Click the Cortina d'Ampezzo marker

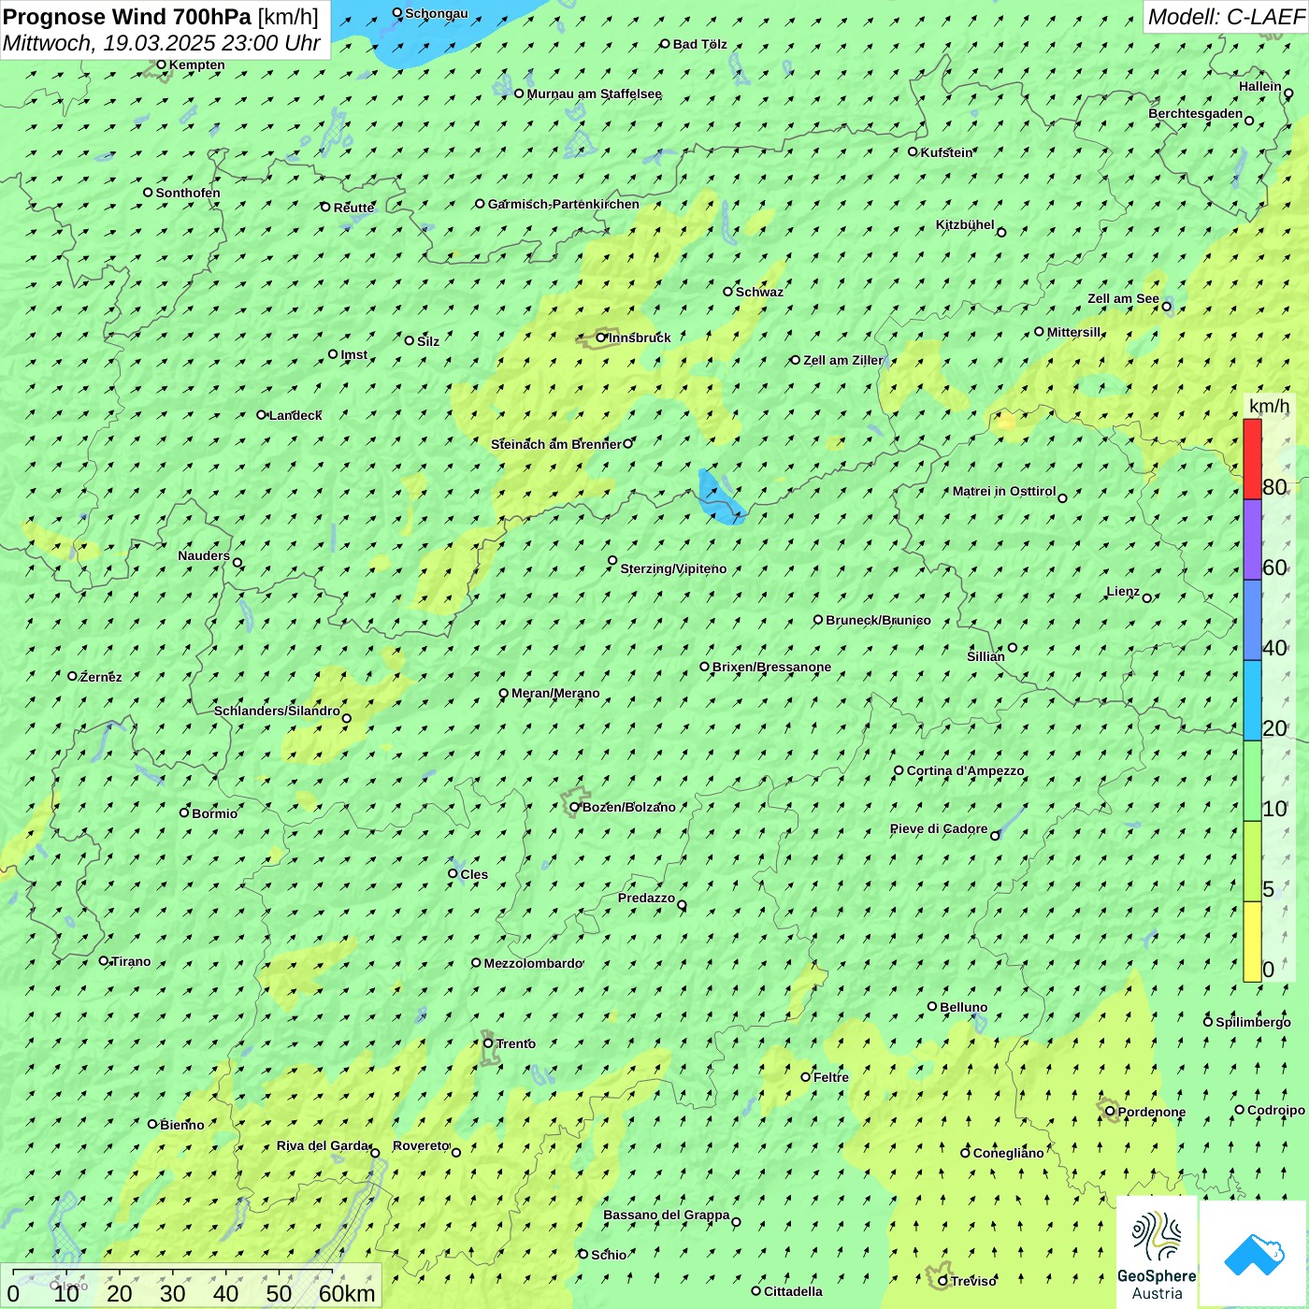(x=899, y=770)
